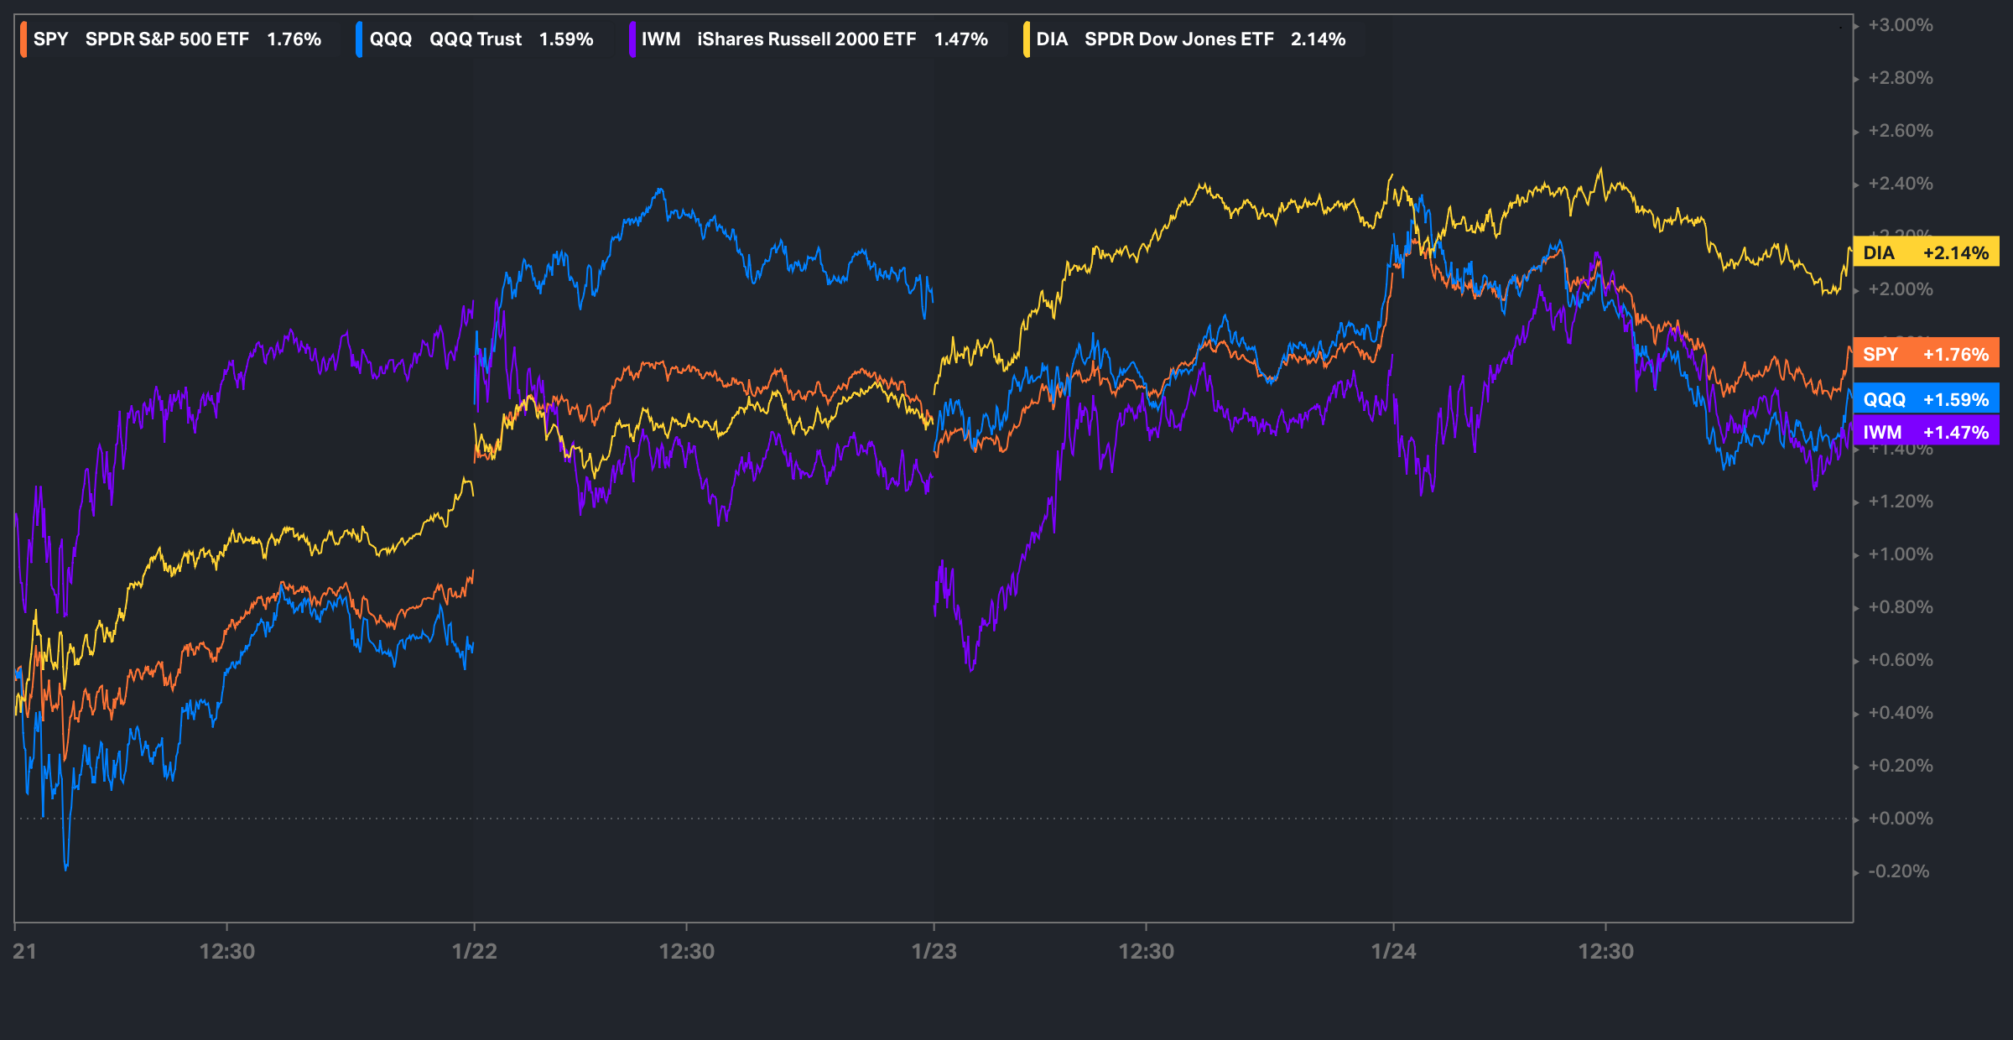Click the +3.00% label on percent axis
Screen dimensions: 2013x1040
coord(1901,25)
